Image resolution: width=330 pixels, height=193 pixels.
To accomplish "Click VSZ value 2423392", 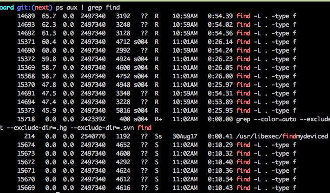I will (x=93, y=119).
